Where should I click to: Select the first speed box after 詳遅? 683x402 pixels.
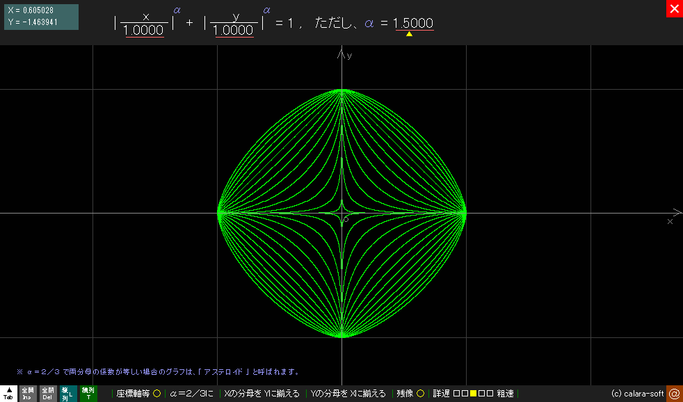click(456, 394)
